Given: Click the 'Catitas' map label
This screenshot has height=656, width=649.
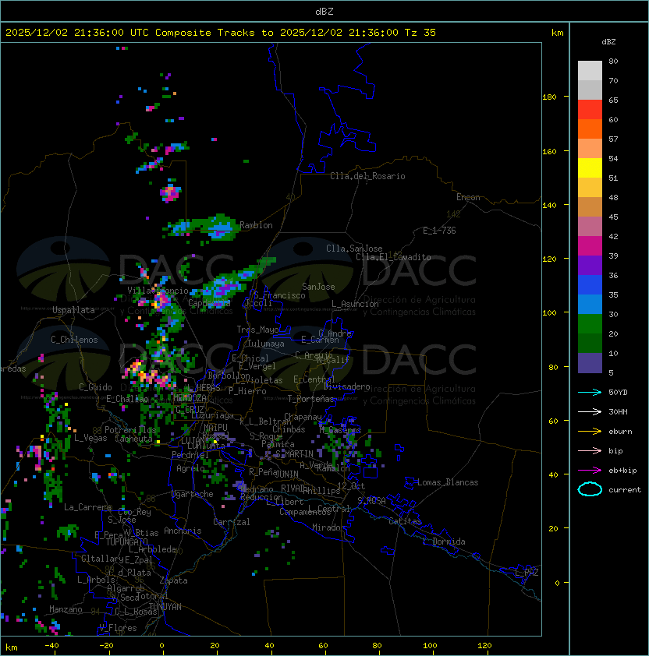Looking at the screenshot, I should click(x=405, y=521).
